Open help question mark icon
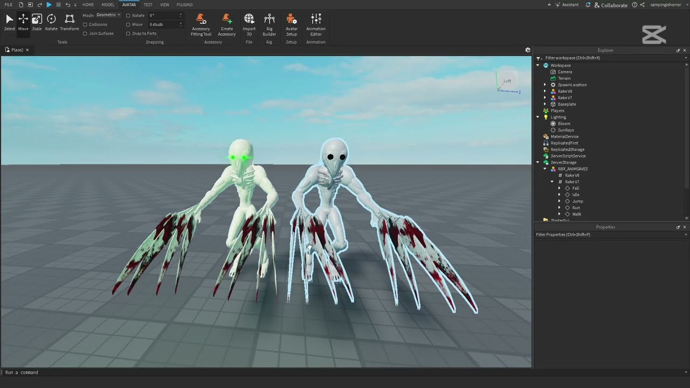 (x=634, y=5)
